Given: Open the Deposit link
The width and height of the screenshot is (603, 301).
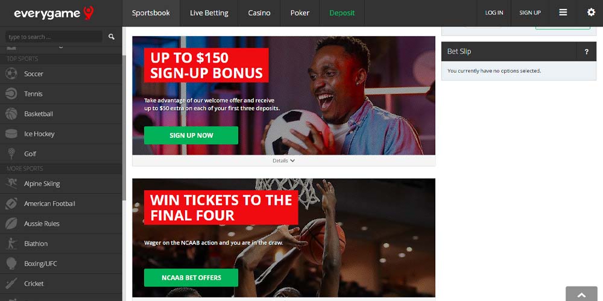Looking at the screenshot, I should tap(342, 13).
